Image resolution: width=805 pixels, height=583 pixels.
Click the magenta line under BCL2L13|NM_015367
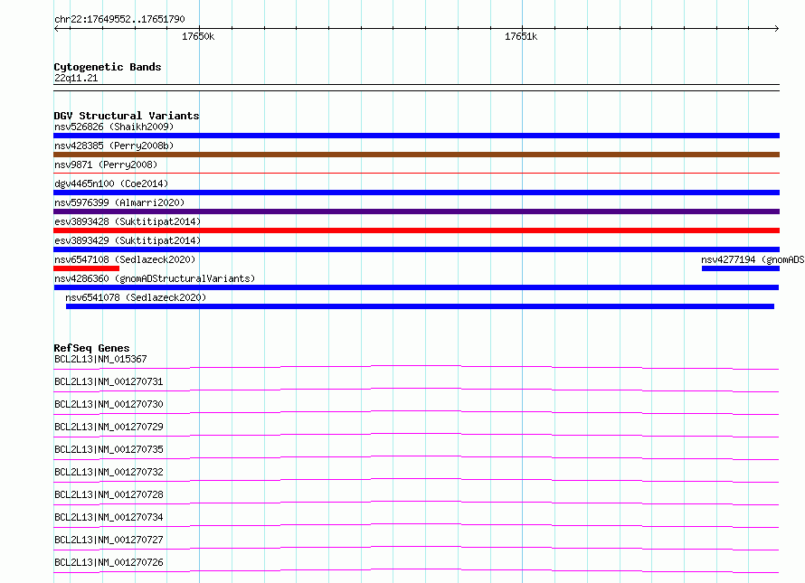[416, 368]
